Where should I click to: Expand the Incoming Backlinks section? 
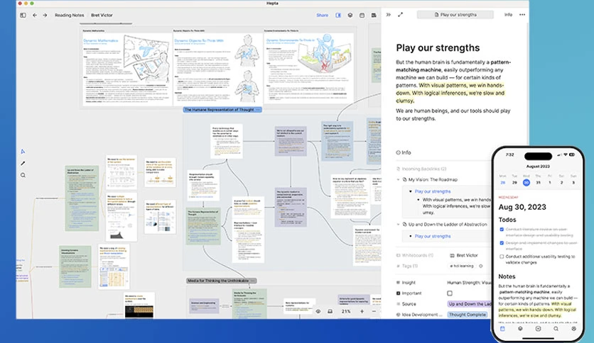(421, 169)
